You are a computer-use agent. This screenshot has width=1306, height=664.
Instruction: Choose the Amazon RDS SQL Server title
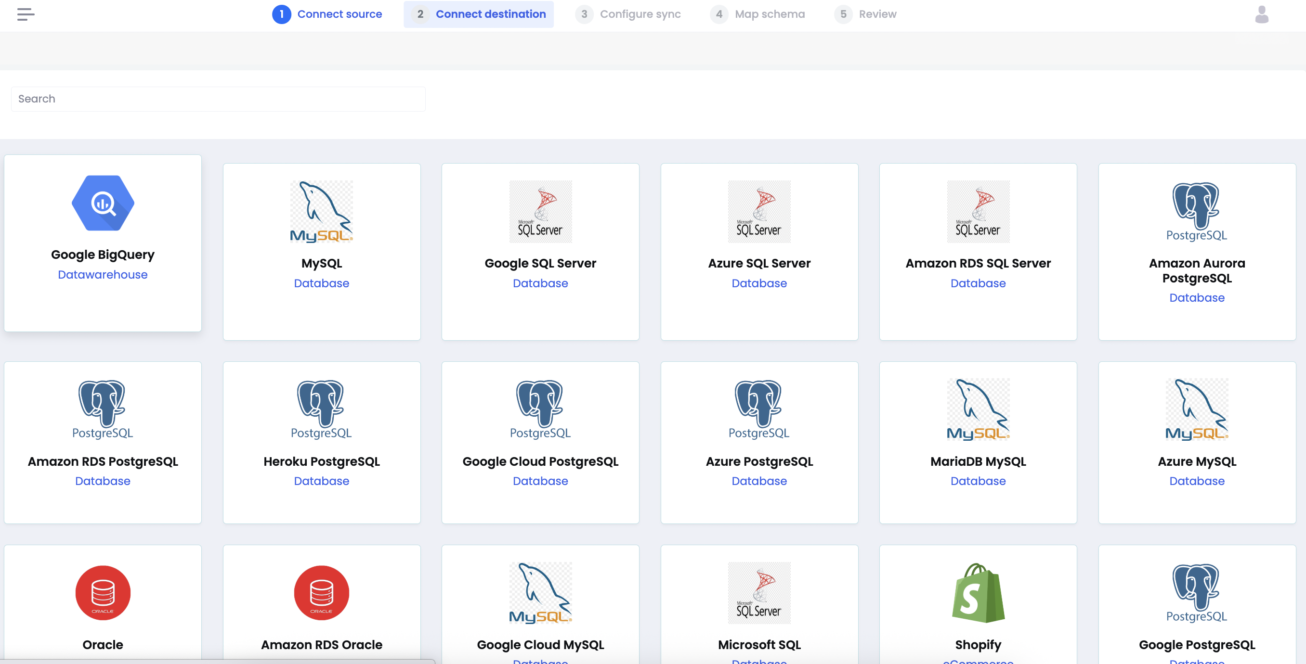pos(978,263)
